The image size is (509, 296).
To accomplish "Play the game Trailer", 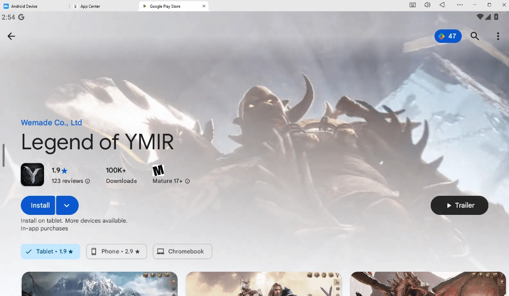I will (459, 205).
